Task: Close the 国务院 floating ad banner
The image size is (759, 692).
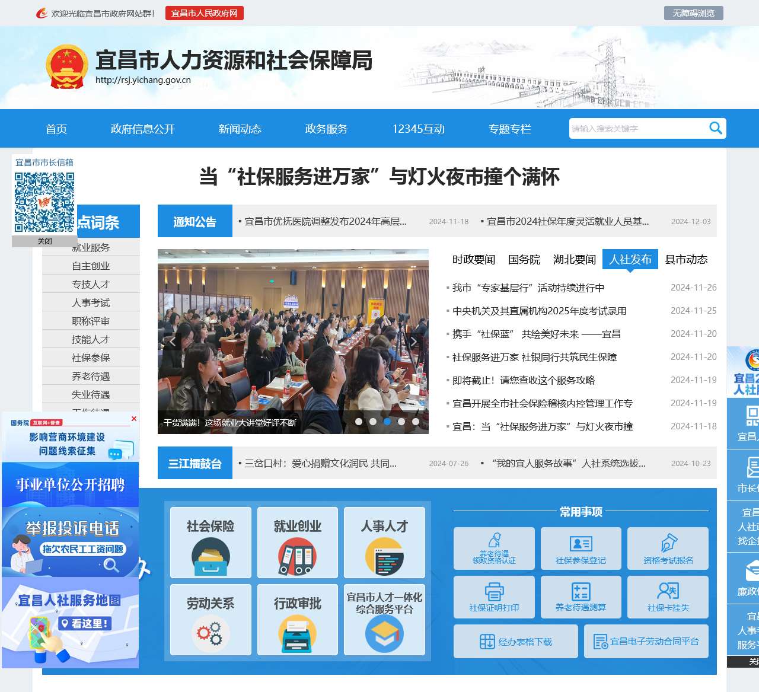Action: (x=134, y=419)
